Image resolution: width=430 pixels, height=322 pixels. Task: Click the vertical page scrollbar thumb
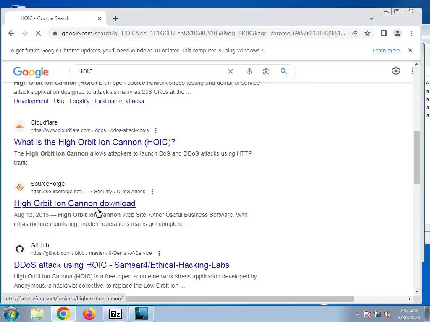pyautogui.click(x=417, y=157)
